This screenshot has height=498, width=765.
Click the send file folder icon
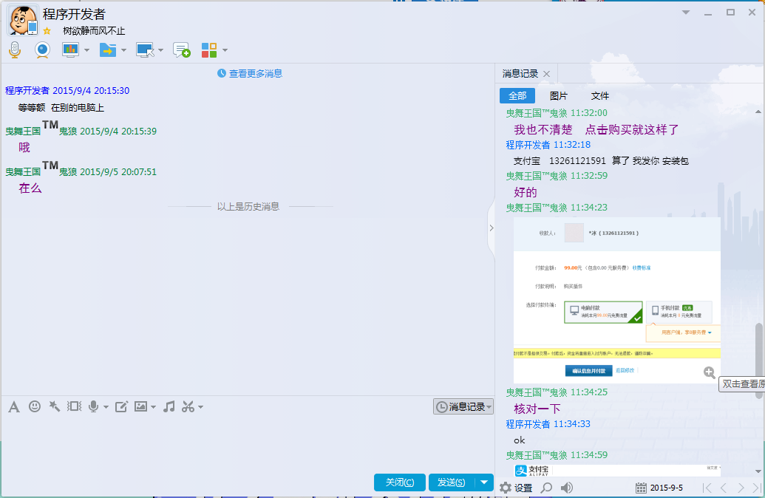click(x=107, y=50)
